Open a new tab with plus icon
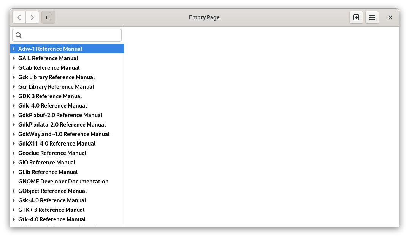This screenshot has height=238, width=409. (x=356, y=17)
